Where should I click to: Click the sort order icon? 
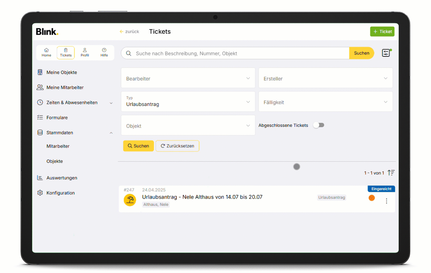point(391,173)
